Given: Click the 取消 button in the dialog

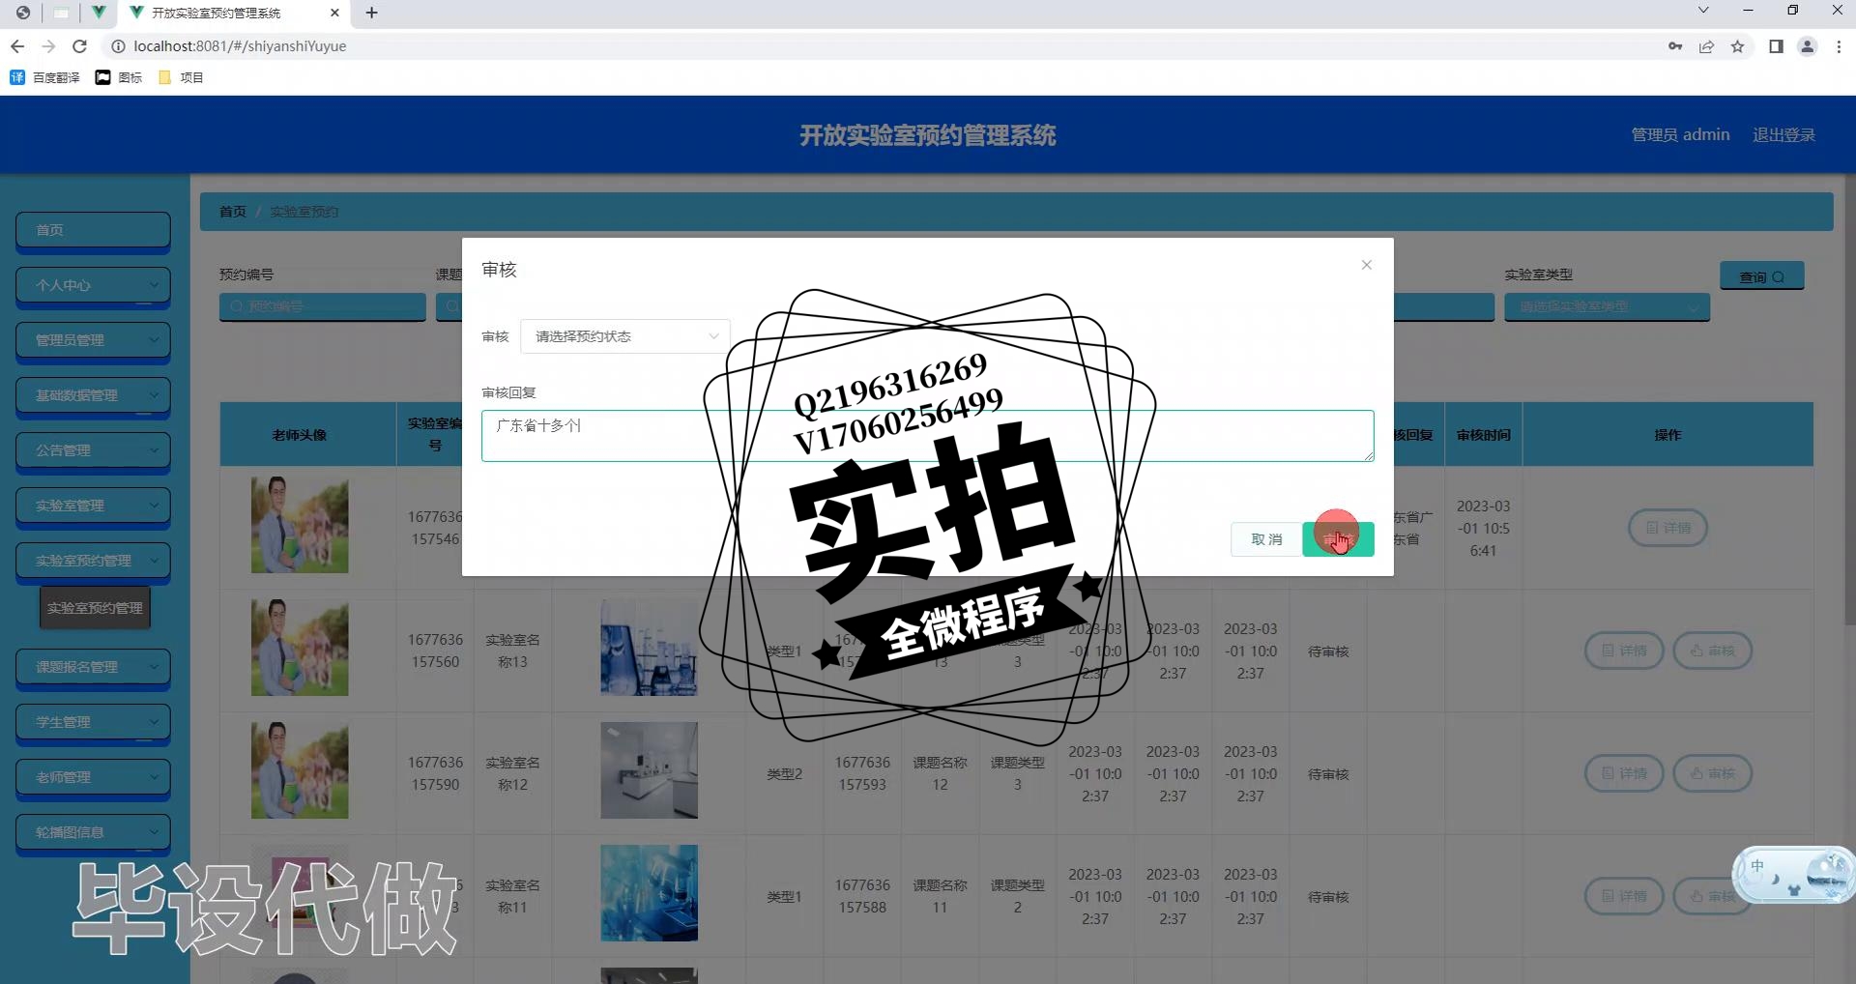Looking at the screenshot, I should tap(1265, 539).
